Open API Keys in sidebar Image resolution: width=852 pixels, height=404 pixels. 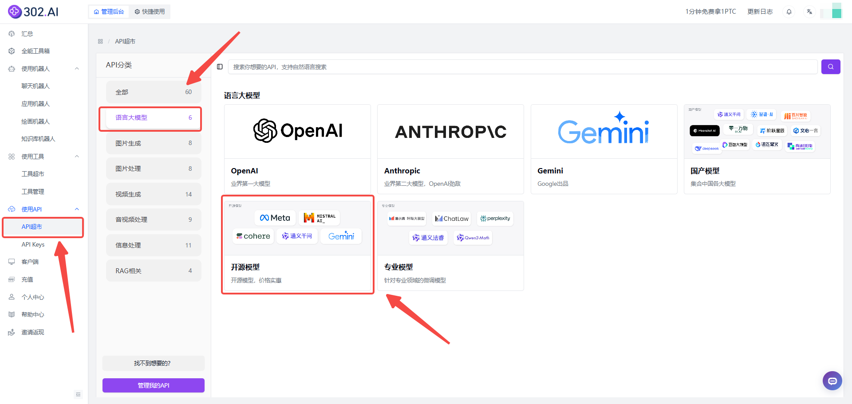coord(33,244)
